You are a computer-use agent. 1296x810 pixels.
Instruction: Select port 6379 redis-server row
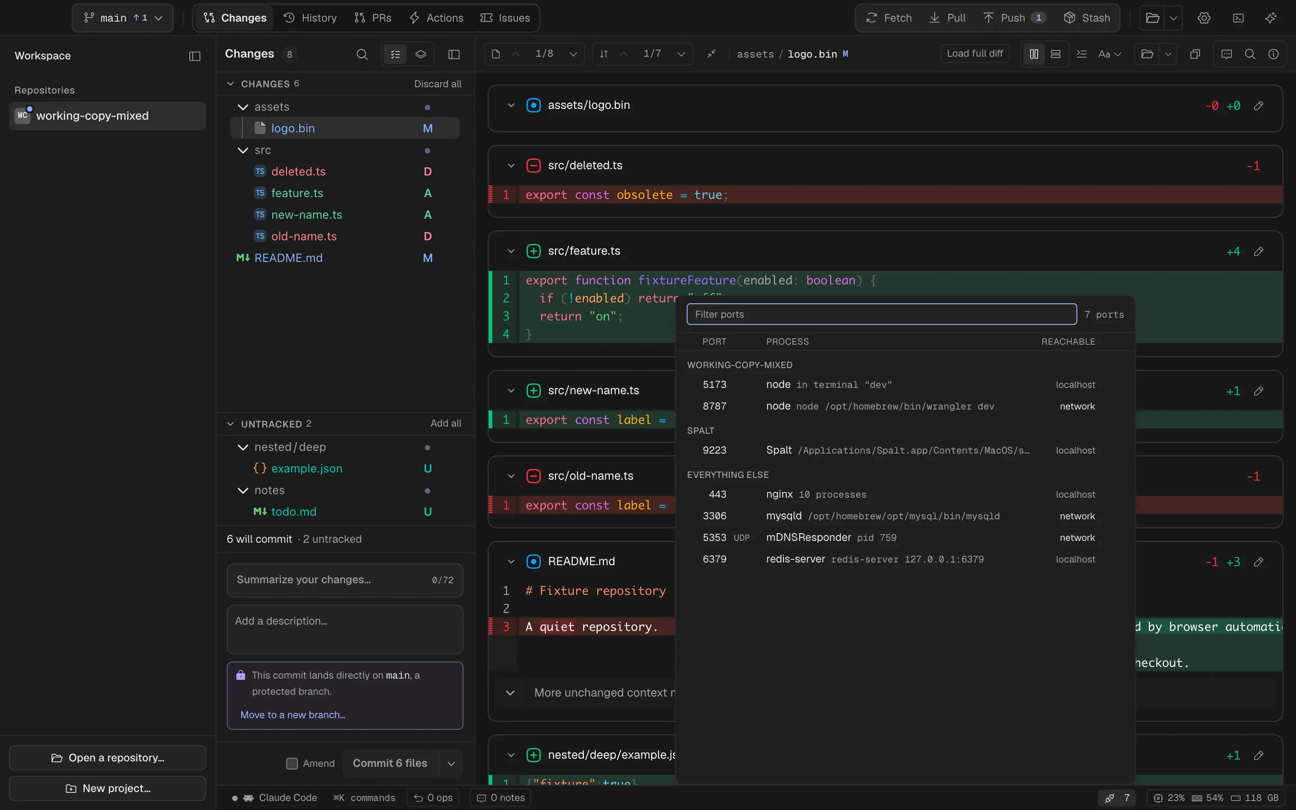905,559
